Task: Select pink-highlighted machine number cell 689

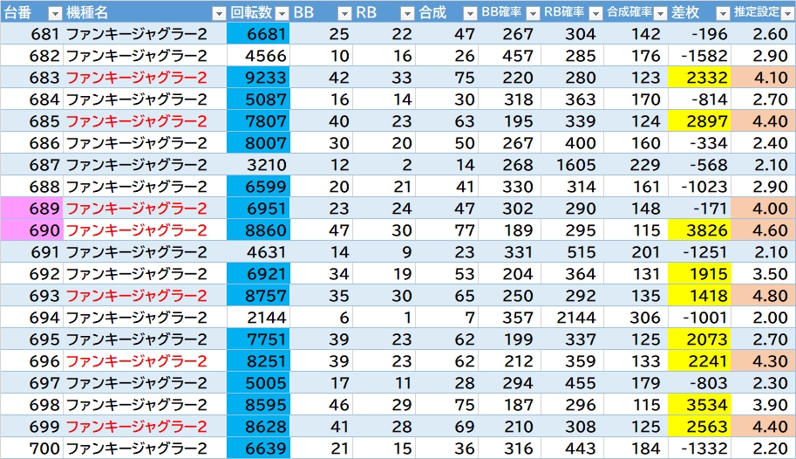Action: click(x=31, y=209)
